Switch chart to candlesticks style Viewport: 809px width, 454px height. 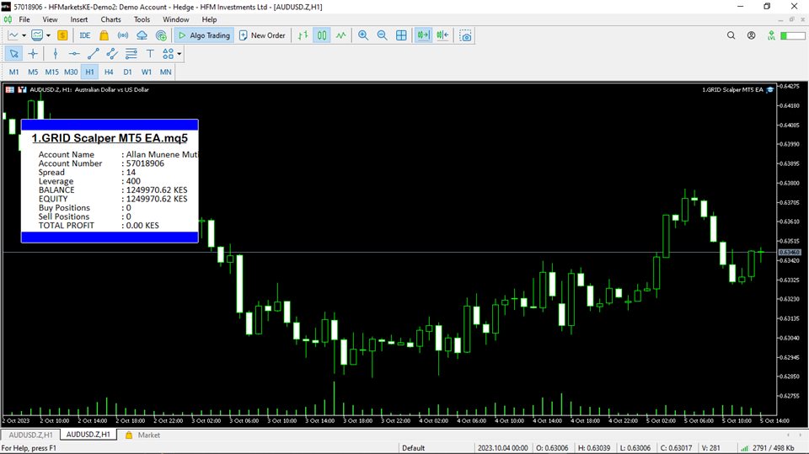pyautogui.click(x=322, y=35)
